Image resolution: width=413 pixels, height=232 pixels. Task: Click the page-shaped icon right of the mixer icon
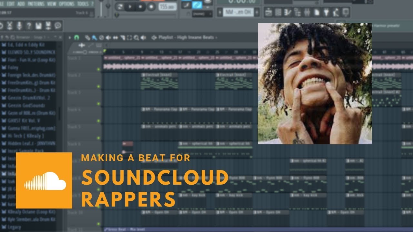pos(317,13)
